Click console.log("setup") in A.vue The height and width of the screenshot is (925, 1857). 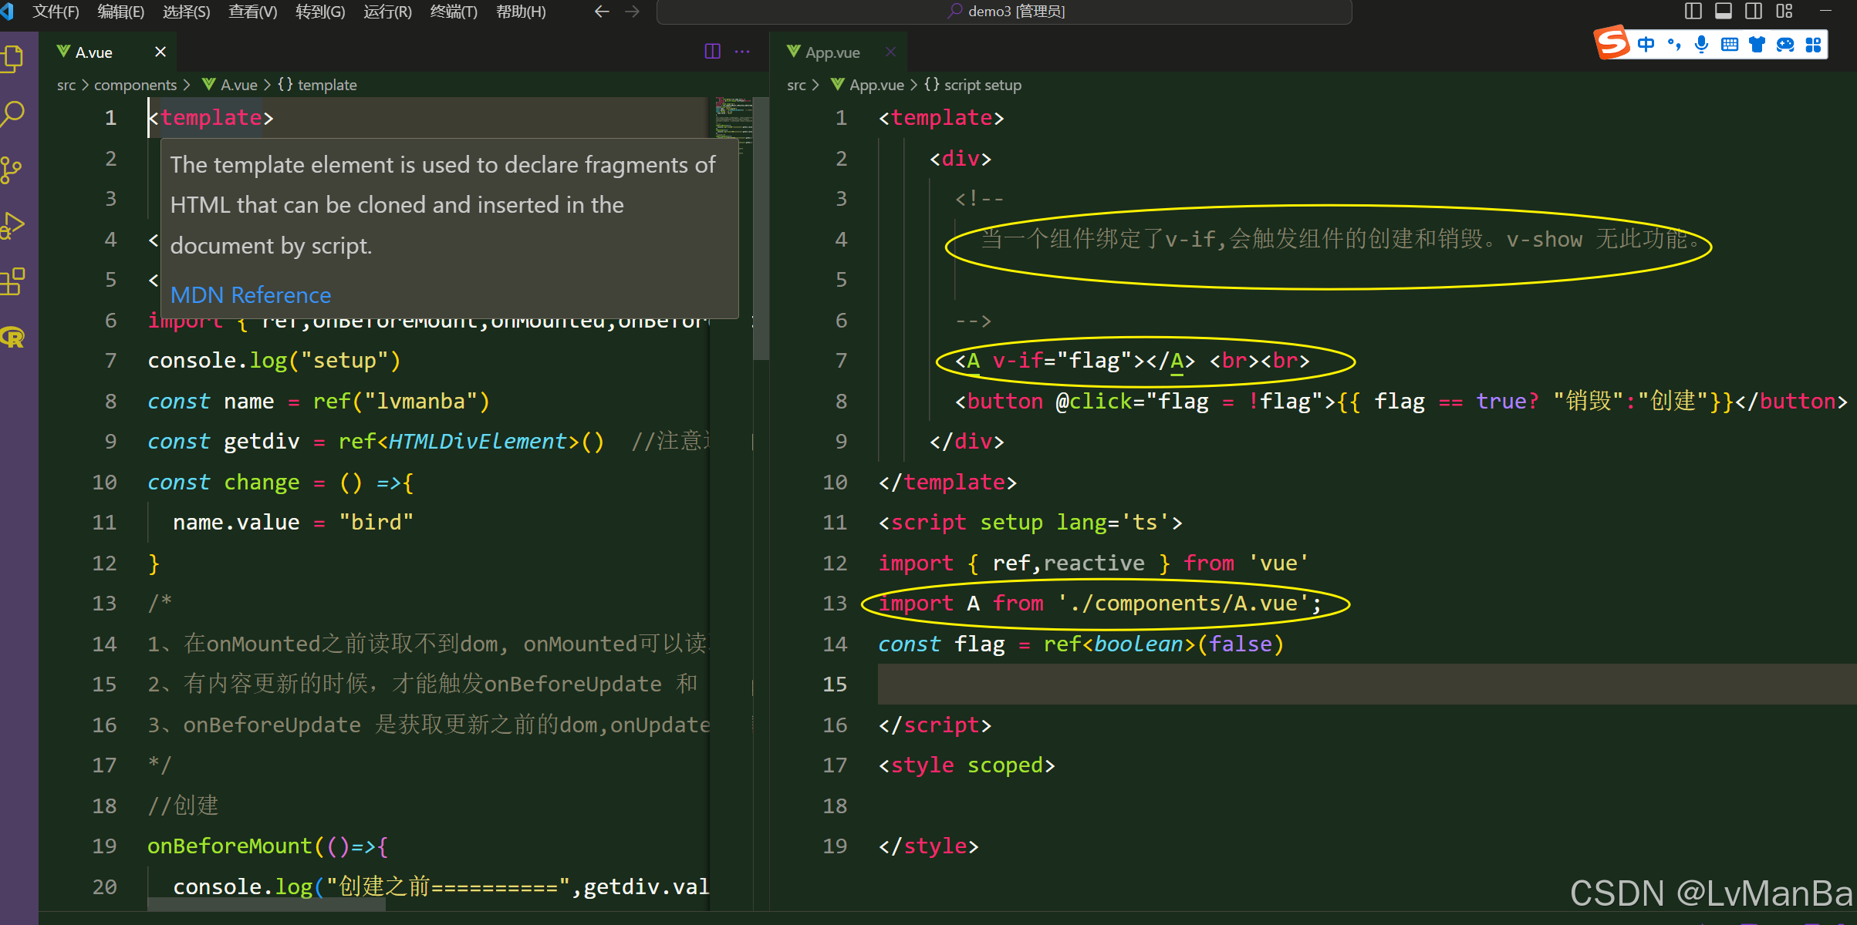(274, 361)
